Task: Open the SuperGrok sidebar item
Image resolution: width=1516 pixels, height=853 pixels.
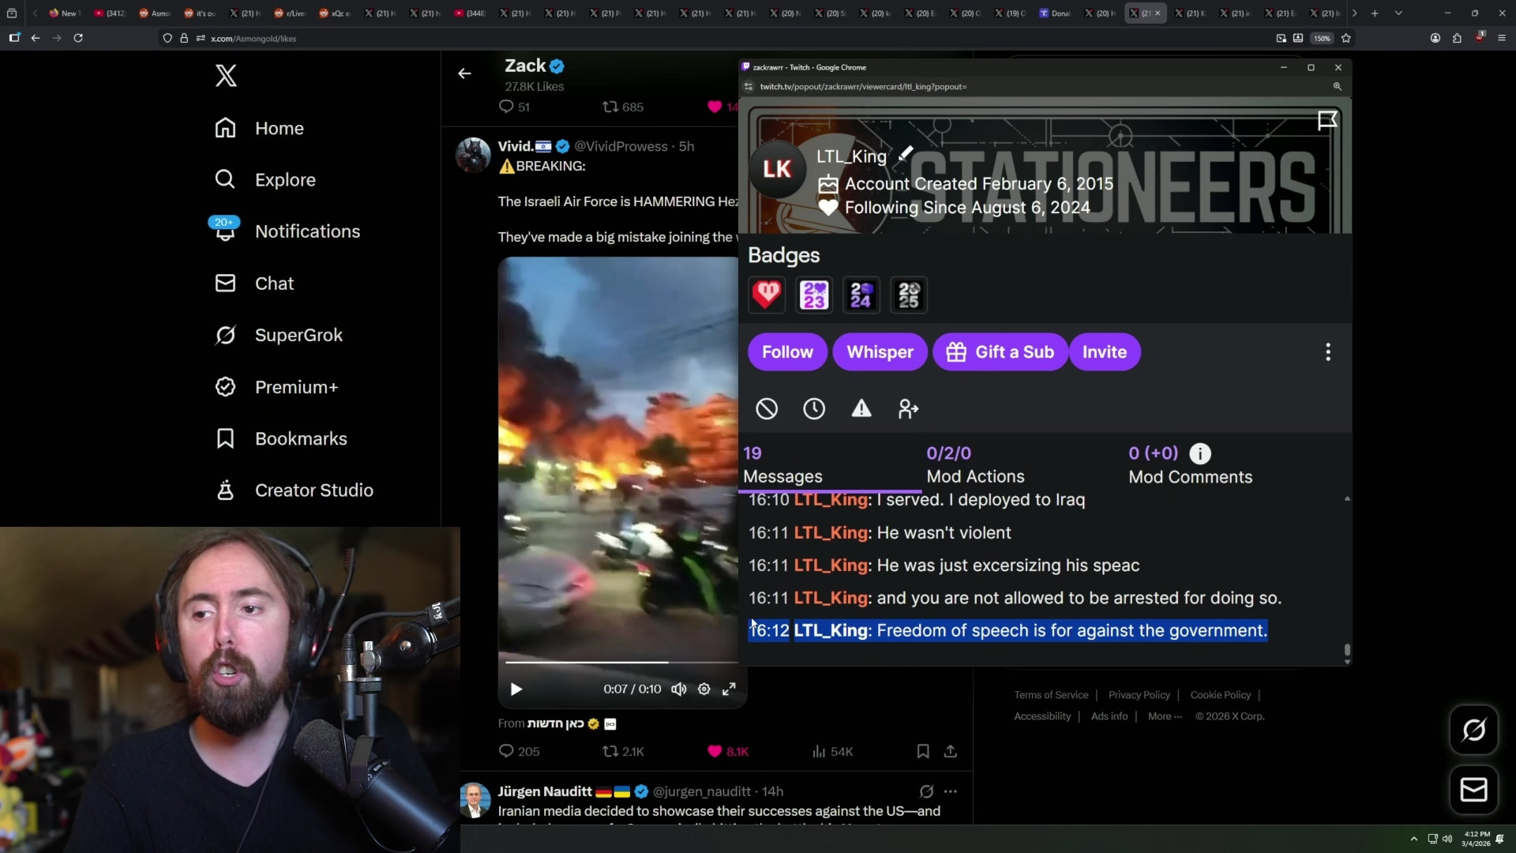Action: click(298, 335)
